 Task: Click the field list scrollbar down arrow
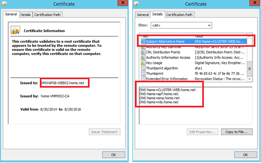point(250,79)
